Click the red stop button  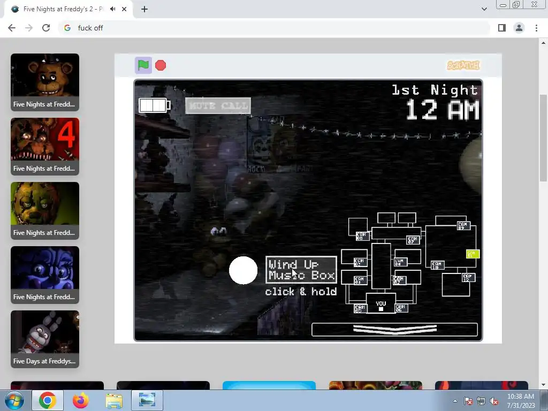(x=161, y=65)
